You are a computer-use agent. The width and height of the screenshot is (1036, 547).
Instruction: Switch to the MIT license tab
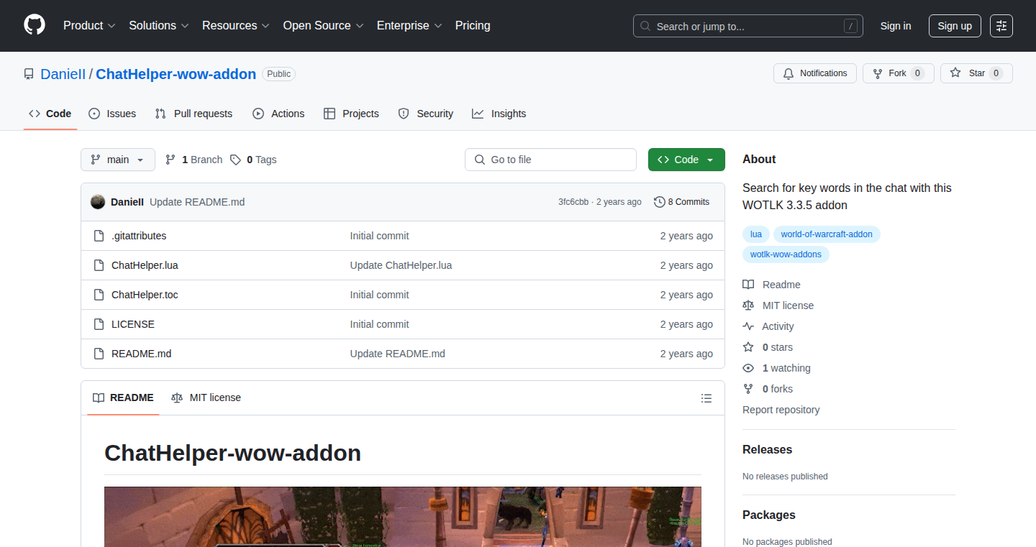(206, 397)
